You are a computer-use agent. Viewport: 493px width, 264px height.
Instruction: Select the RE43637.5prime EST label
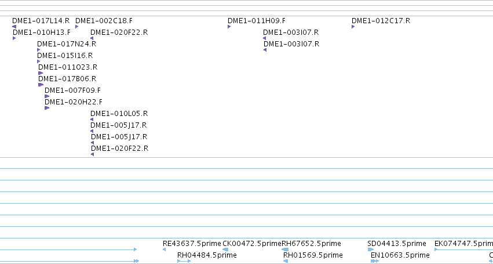click(x=192, y=244)
